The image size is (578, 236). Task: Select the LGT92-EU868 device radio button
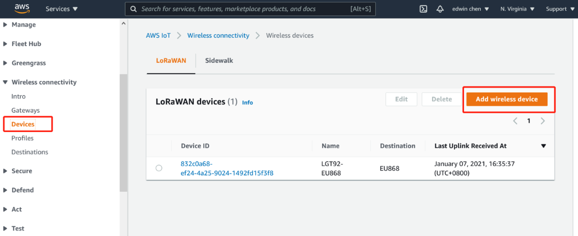coord(159,168)
